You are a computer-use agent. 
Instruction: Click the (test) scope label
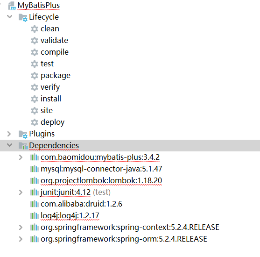(x=102, y=193)
